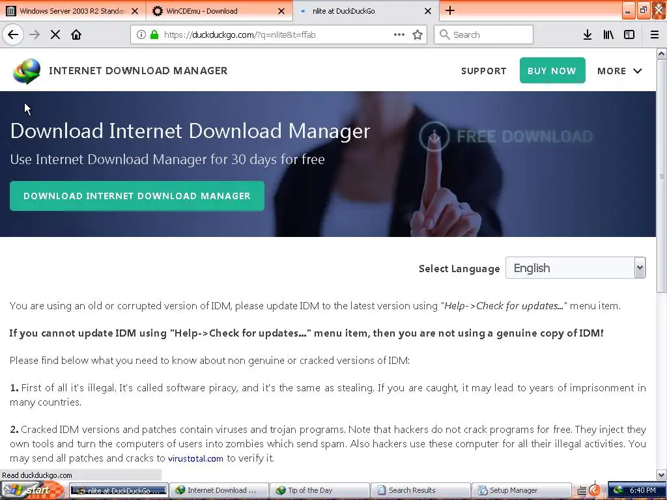Open the Windows Start menu

pyautogui.click(x=33, y=491)
